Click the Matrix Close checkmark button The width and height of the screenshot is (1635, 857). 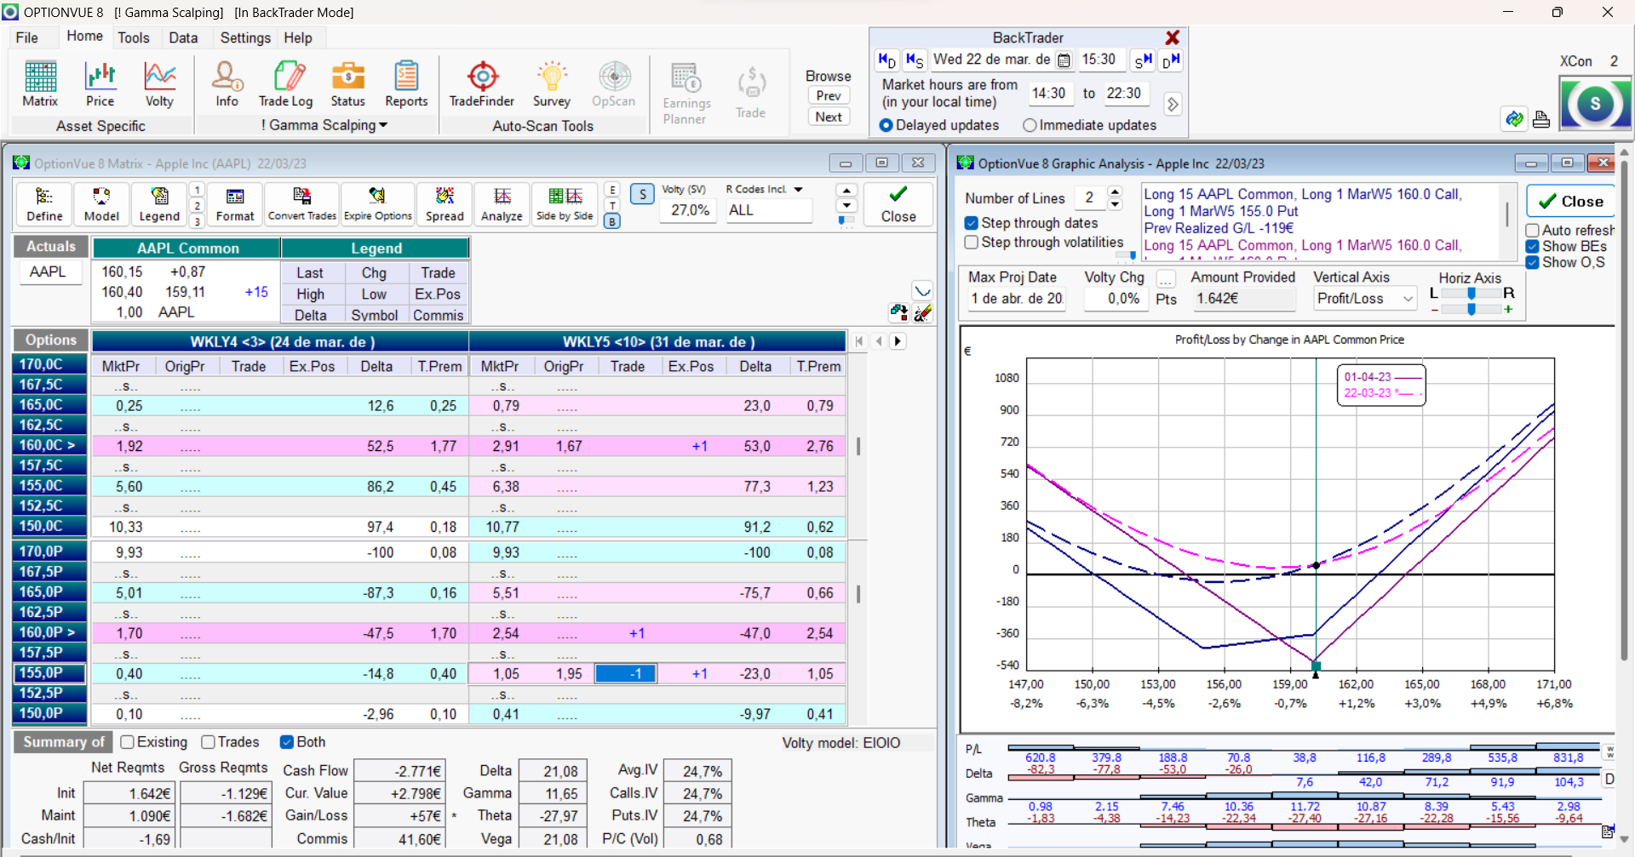point(898,205)
